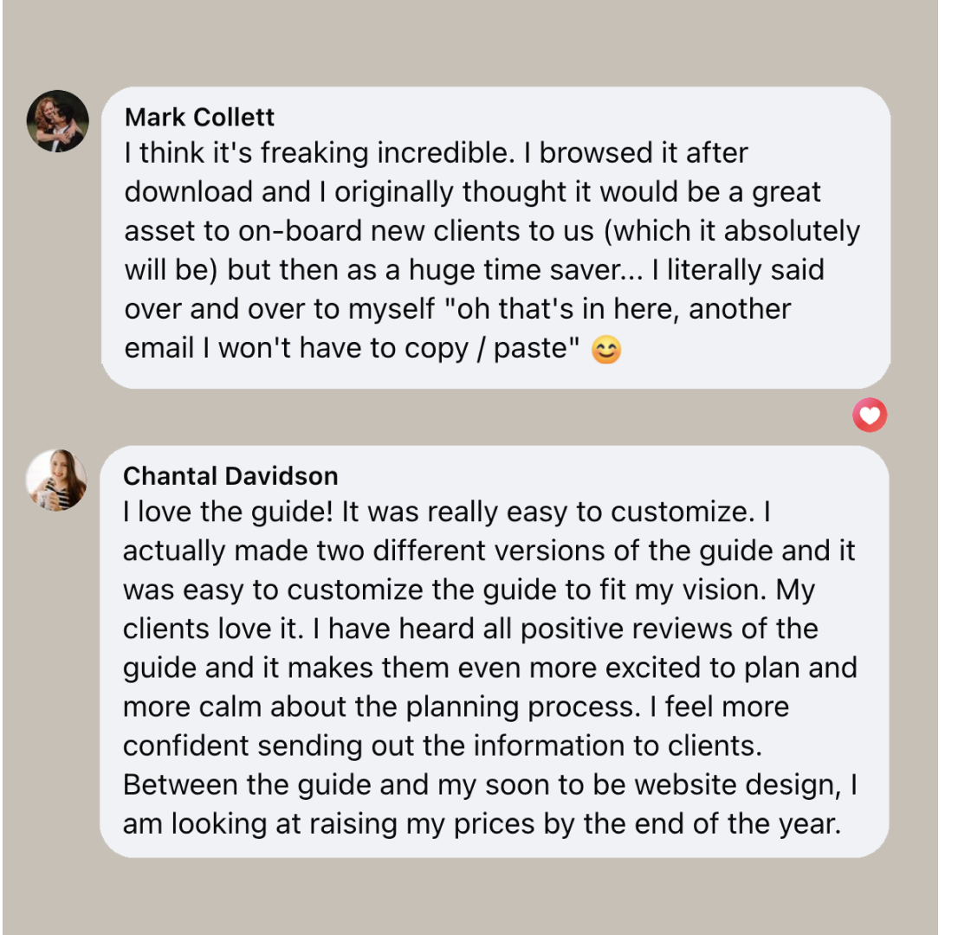Open Chantal Davidson's profile name link
This screenshot has width=971, height=935.
[x=230, y=475]
